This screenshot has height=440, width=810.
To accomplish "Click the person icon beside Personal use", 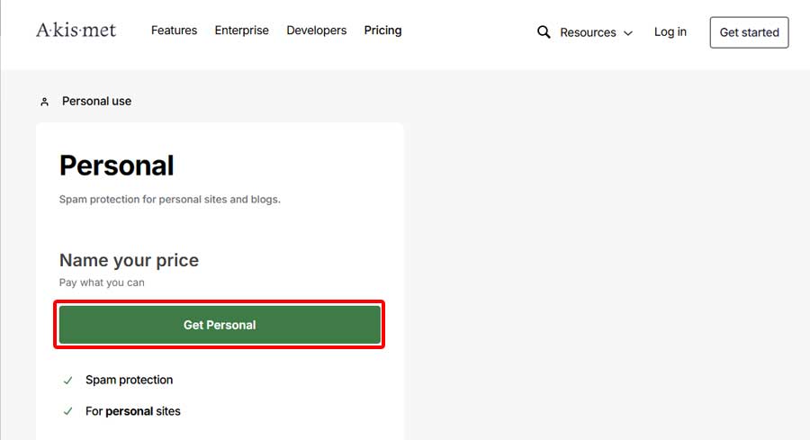I will click(44, 102).
